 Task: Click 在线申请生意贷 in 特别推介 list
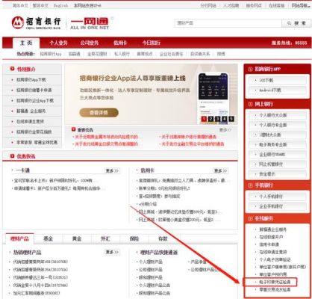click(30, 122)
